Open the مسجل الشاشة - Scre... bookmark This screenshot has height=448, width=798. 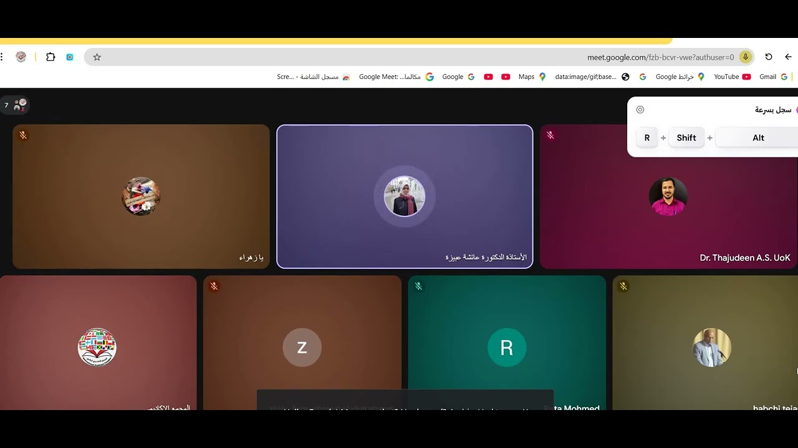point(314,77)
